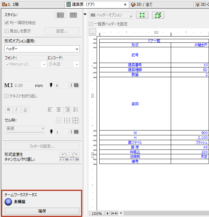Click the fit width icon

(114, 213)
